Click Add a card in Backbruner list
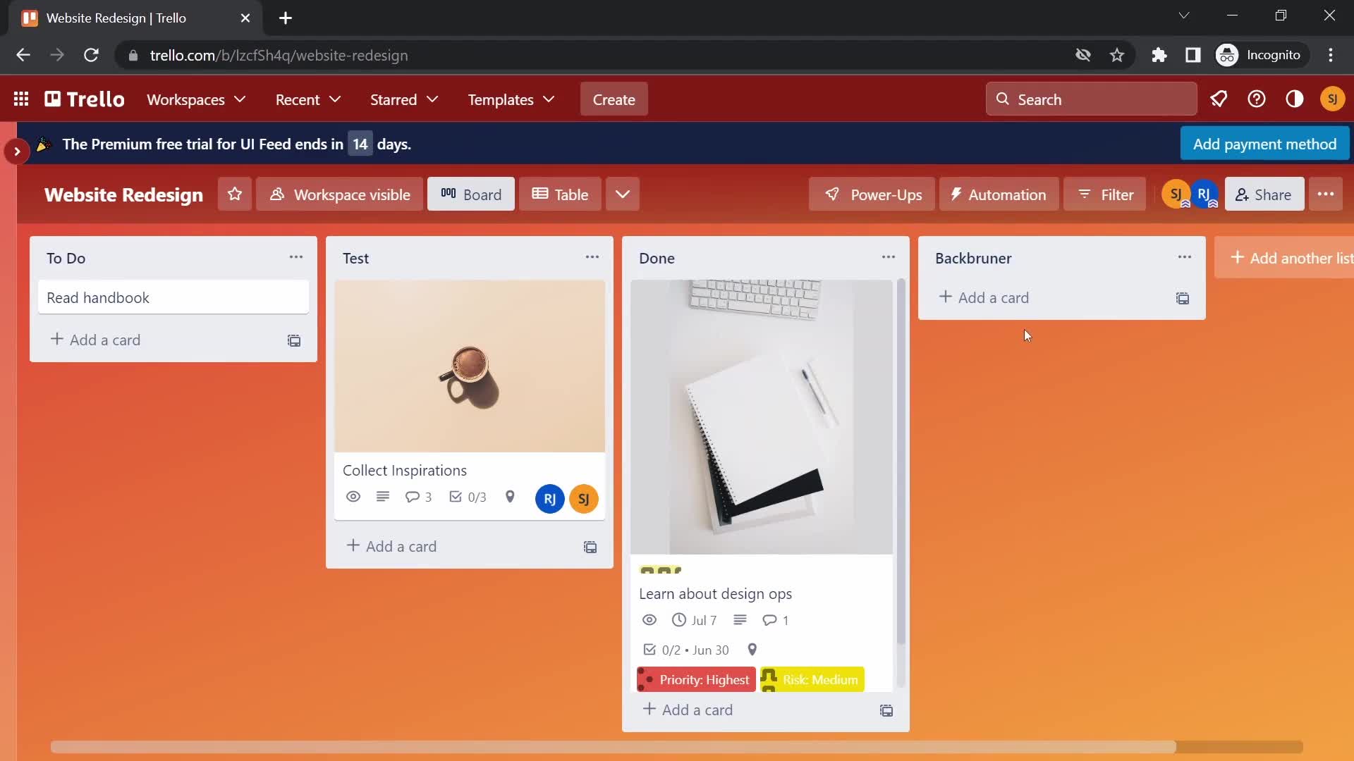Image resolution: width=1354 pixels, height=761 pixels. (x=984, y=297)
